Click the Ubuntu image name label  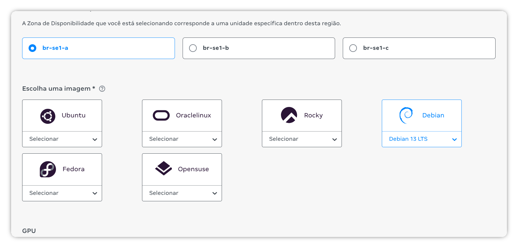pos(73,116)
